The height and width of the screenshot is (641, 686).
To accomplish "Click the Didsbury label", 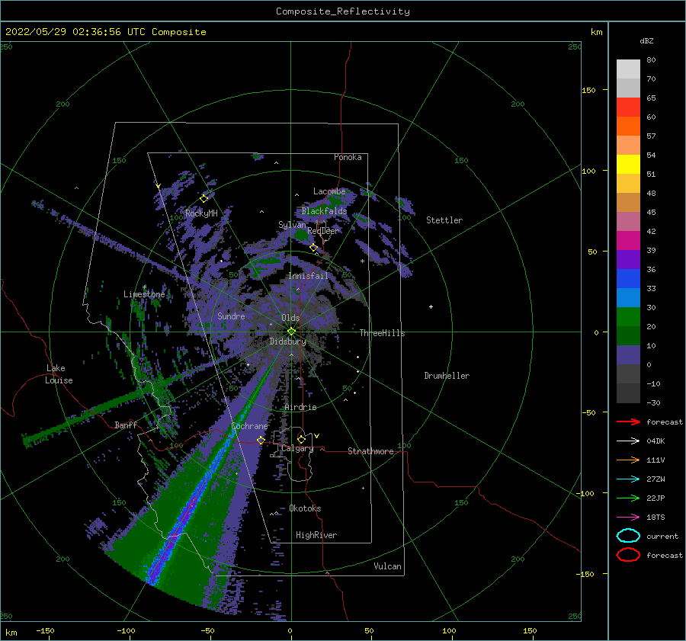I will click(287, 341).
